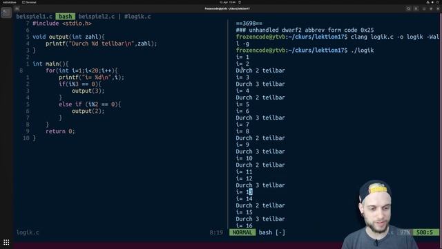The height and width of the screenshot is (249, 442).
Task: Click the highlighted cursor on 'i= 13'
Action: point(251,192)
